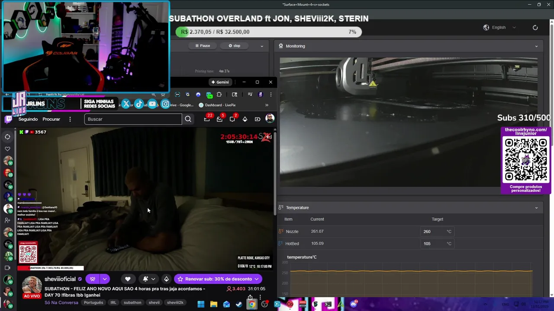The width and height of the screenshot is (554, 311).
Task: Expand Renovar sub button's dropdown arrow
Action: coord(256,279)
